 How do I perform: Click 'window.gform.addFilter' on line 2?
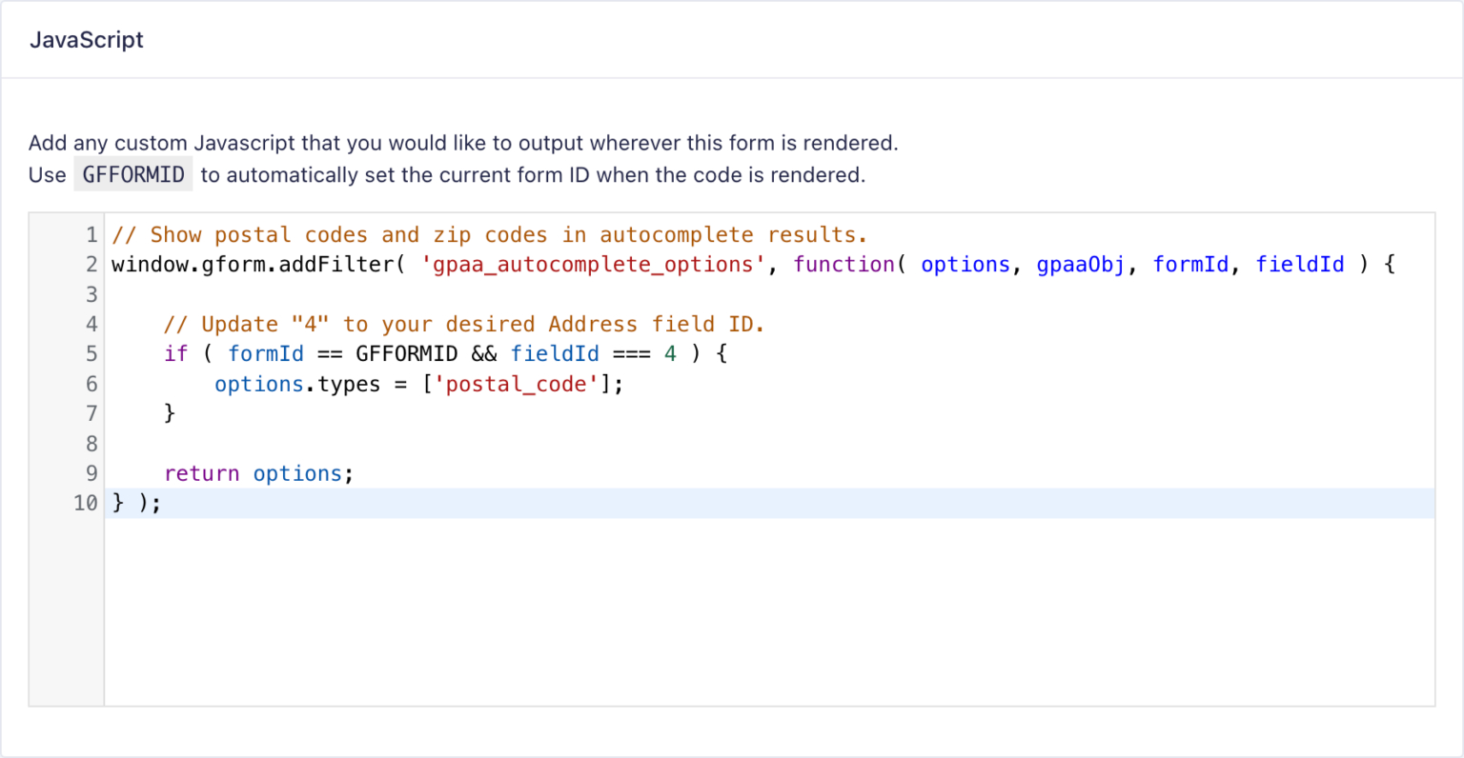pos(253,265)
